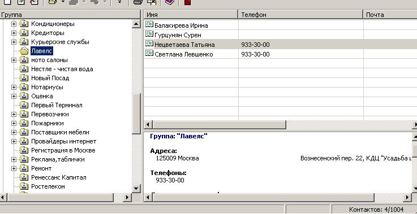417x214 pixels.
Task: Expand the Перевозчики group node
Action: [14, 115]
